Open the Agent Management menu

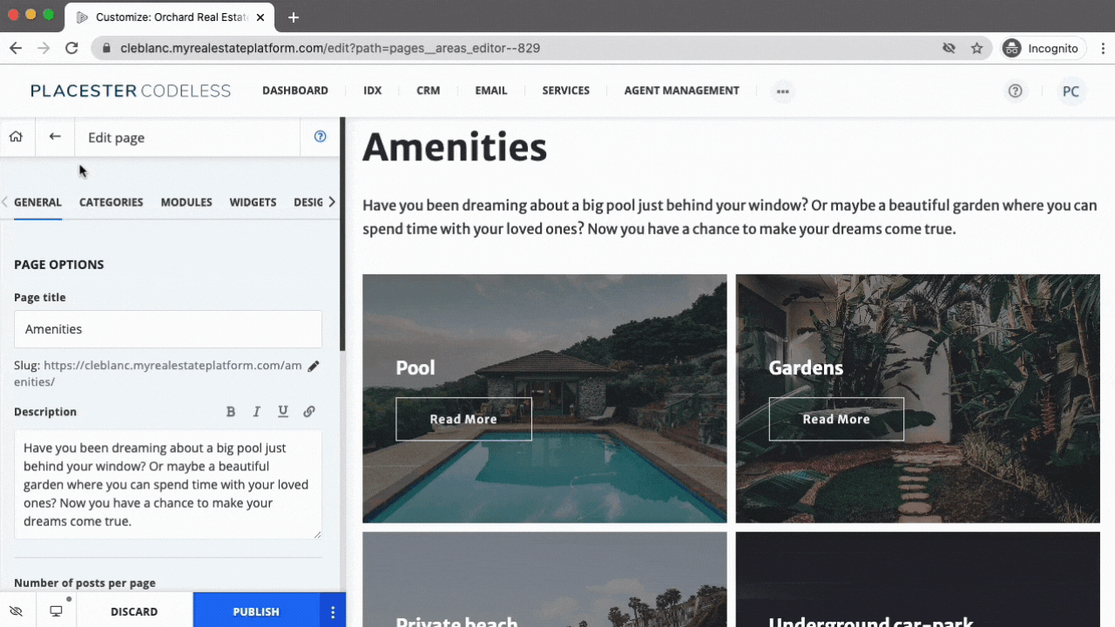tap(681, 91)
